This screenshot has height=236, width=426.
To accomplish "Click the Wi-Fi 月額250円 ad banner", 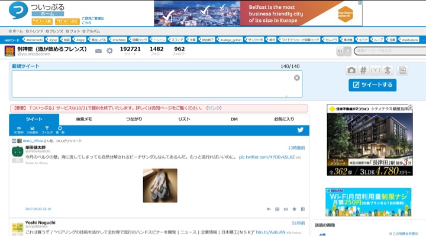I will (369, 202).
